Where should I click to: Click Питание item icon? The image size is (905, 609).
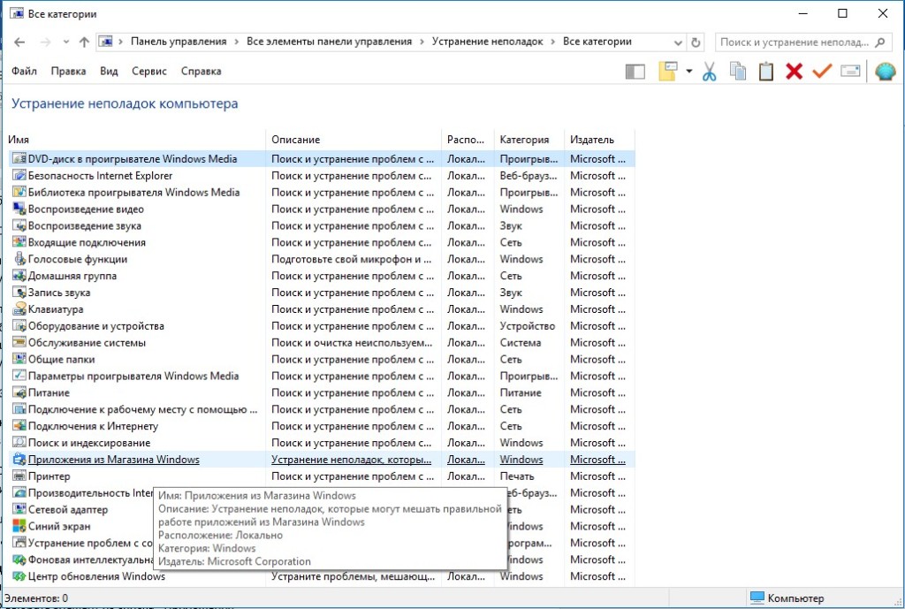click(x=19, y=392)
